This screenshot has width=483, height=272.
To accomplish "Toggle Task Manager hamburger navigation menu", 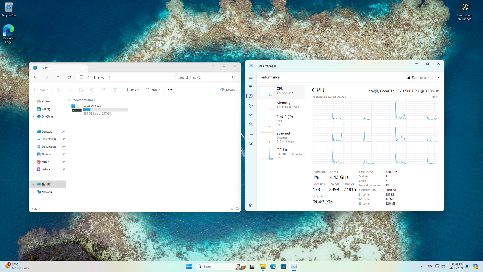I will [251, 77].
